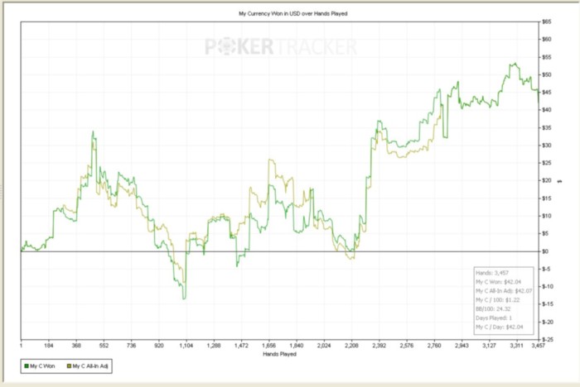This screenshot has height=387, width=580.
Task: Click the 1,656 x-axis tick label
Action: click(269, 346)
